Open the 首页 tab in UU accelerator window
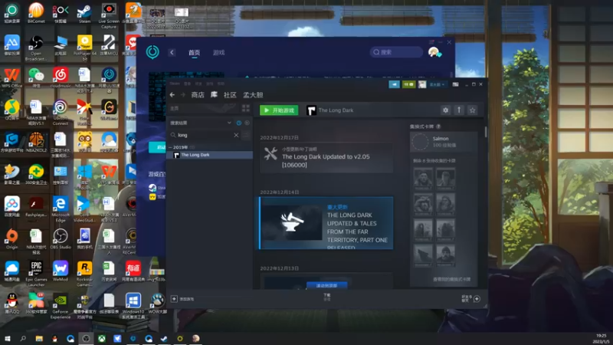Screen dimensions: 613x345 (x=195, y=52)
